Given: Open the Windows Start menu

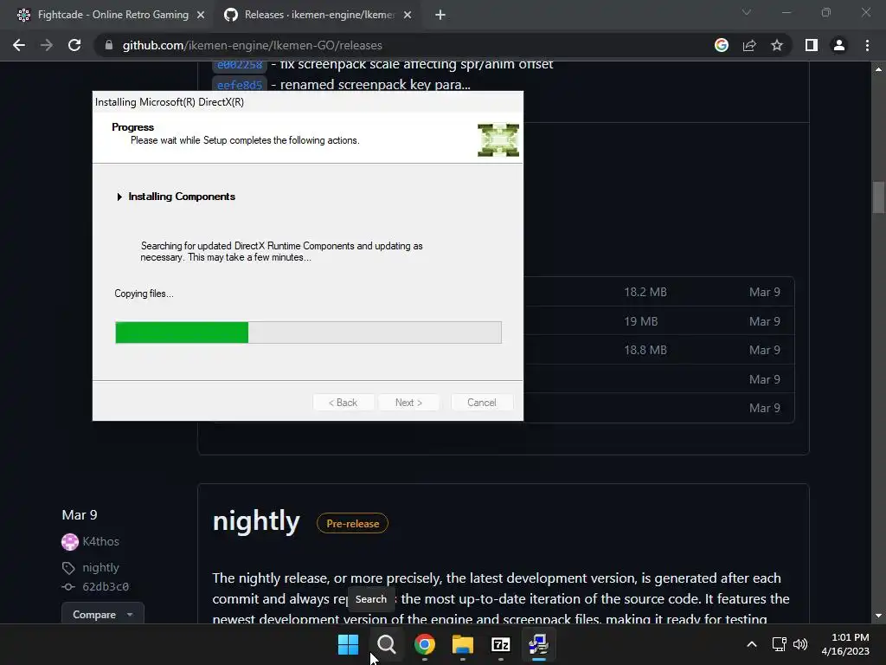Looking at the screenshot, I should tap(348, 644).
